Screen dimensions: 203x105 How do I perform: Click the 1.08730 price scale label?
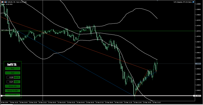click(x=198, y=31)
